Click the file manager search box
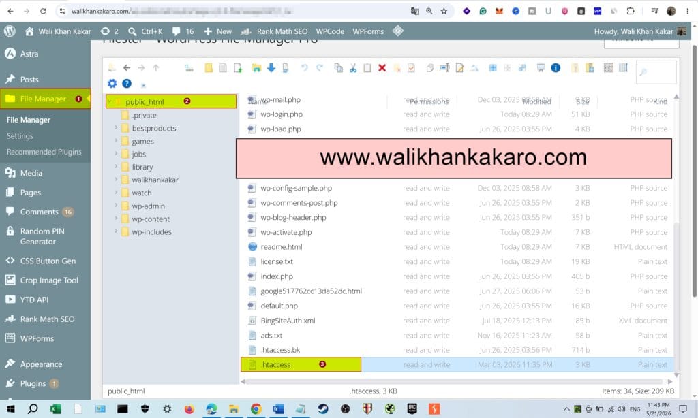This screenshot has height=418, width=698. click(x=656, y=71)
